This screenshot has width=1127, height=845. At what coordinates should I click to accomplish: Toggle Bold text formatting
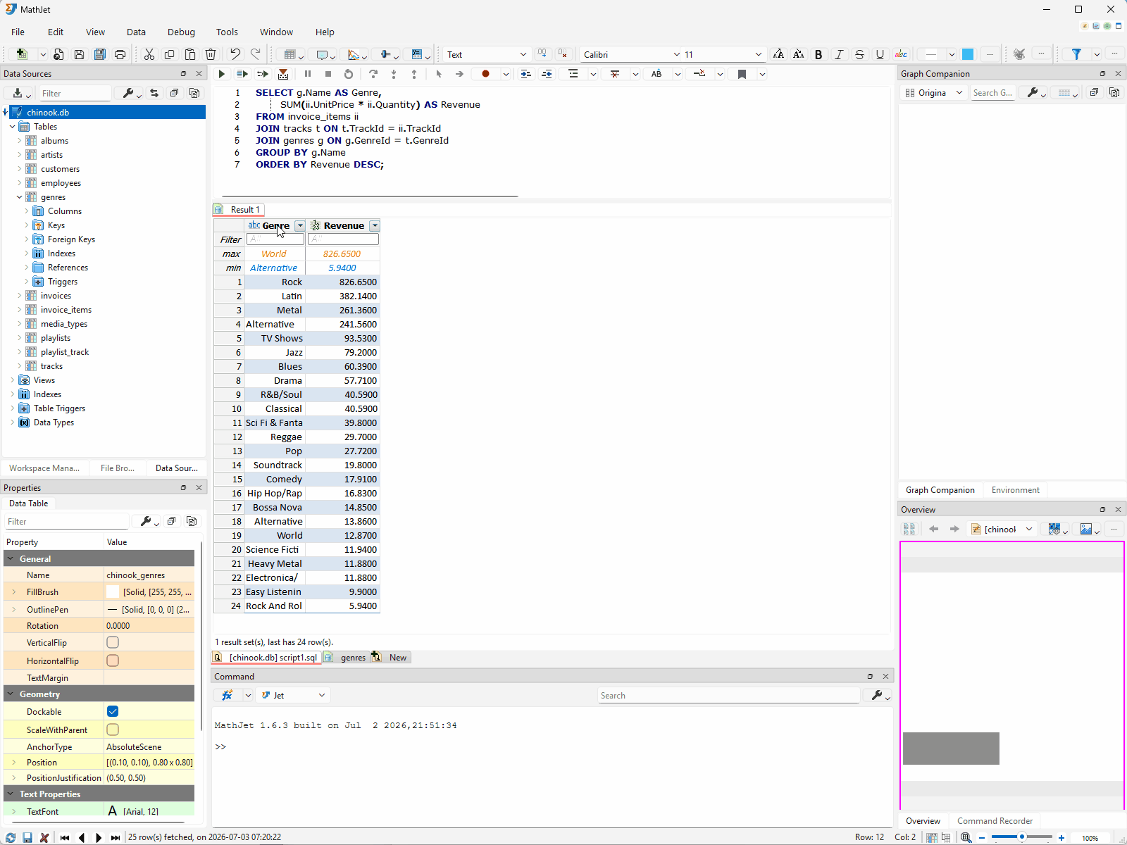[818, 54]
